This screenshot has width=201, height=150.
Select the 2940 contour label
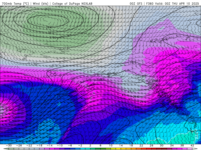tap(136, 97)
